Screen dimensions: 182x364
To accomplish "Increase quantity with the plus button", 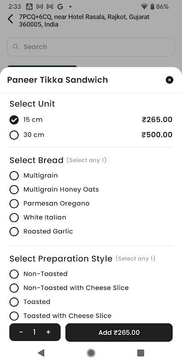I will 48,332.
